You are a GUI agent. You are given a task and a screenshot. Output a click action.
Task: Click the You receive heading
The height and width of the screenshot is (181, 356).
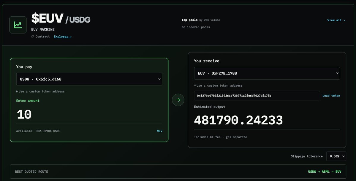tap(207, 61)
